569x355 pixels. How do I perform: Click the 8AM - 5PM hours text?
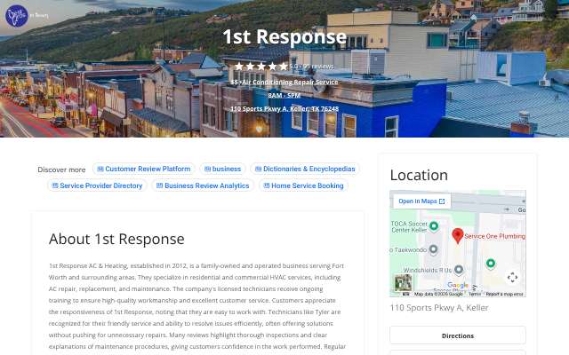[284, 95]
